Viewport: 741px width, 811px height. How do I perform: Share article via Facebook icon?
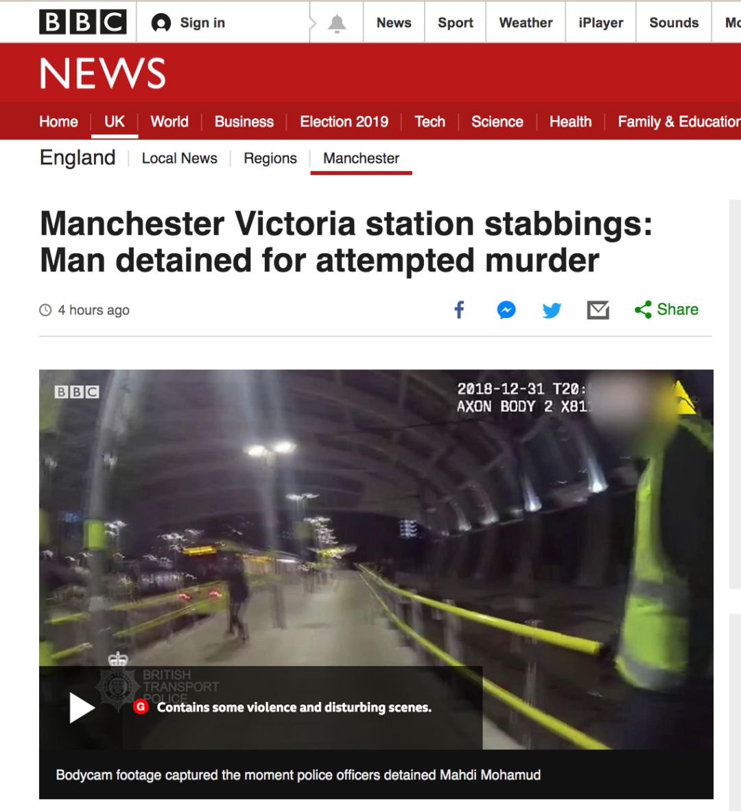pos(460,310)
